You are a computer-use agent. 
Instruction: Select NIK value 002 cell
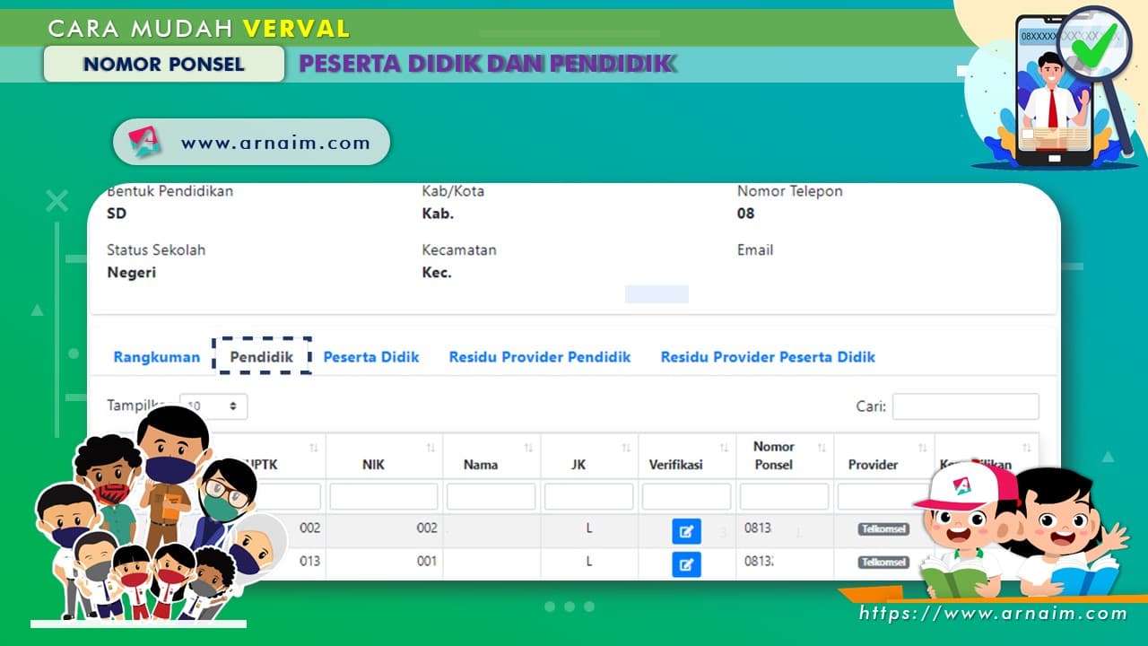pyautogui.click(x=427, y=528)
